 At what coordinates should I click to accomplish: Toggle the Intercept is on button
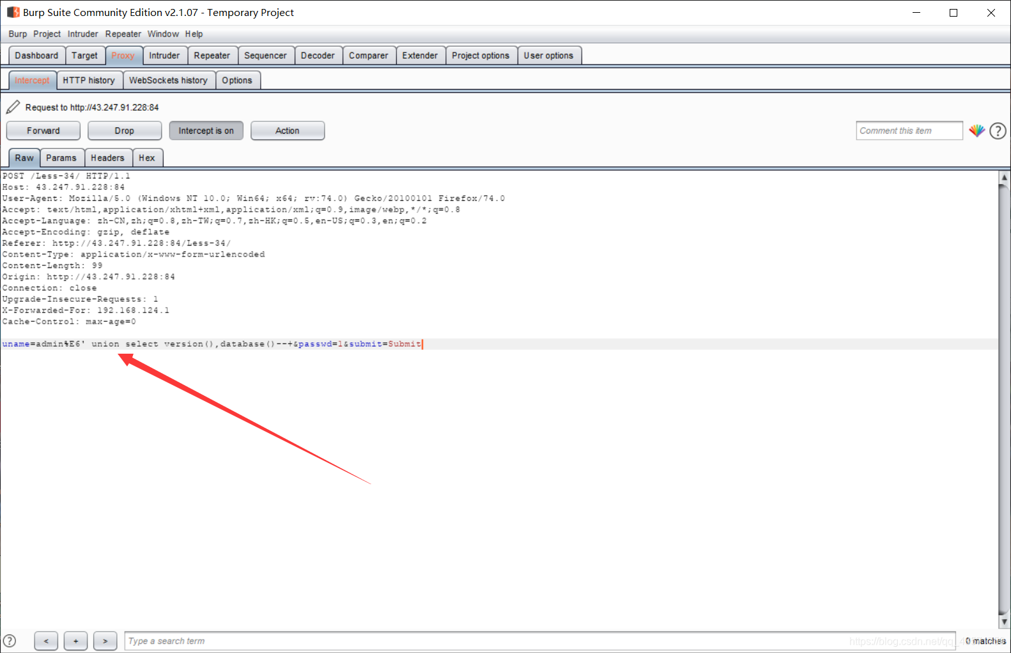206,130
